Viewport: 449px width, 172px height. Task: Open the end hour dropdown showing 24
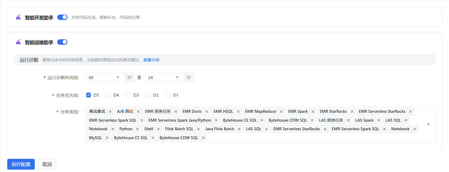[164, 78]
